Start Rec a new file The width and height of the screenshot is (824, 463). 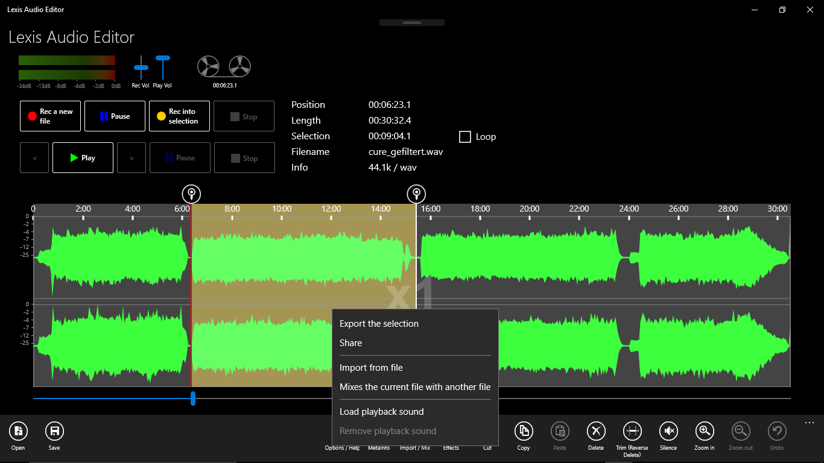[50, 116]
